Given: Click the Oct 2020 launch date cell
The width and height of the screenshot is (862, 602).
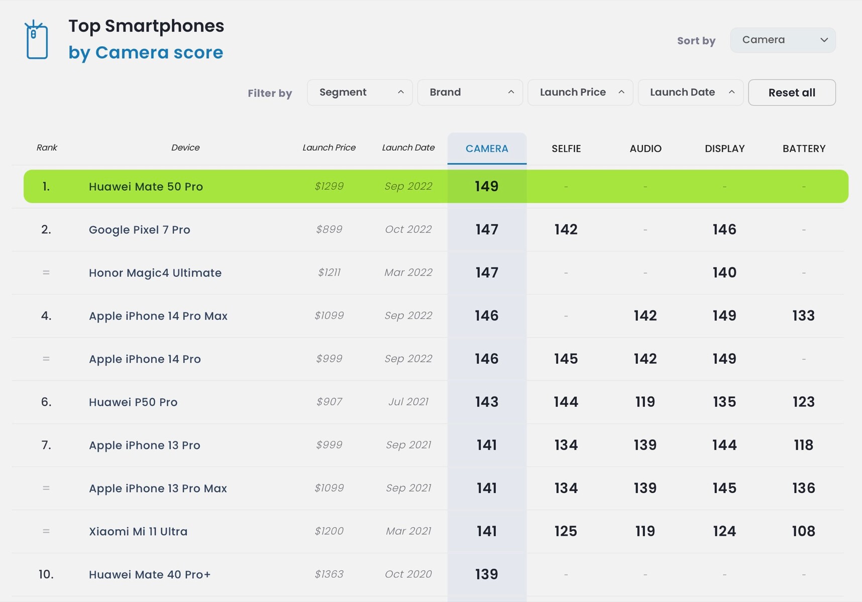Looking at the screenshot, I should (x=408, y=574).
